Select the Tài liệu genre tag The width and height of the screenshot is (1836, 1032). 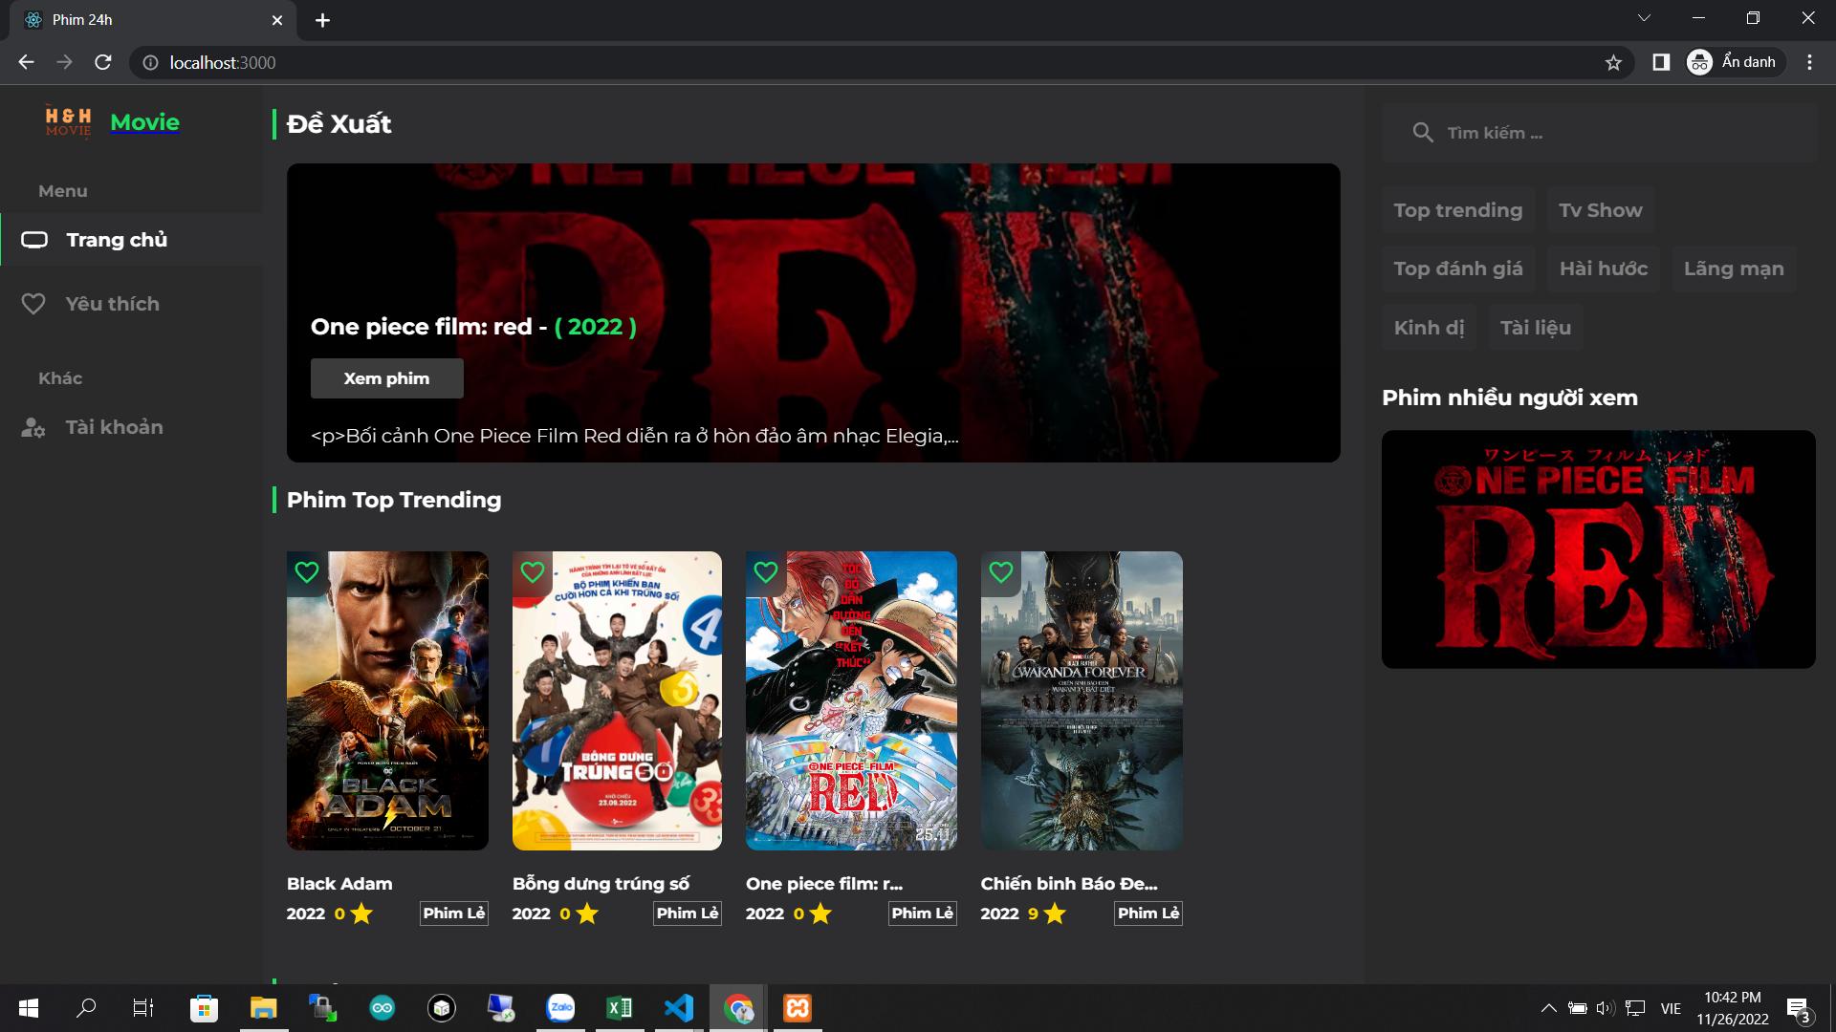coord(1535,328)
